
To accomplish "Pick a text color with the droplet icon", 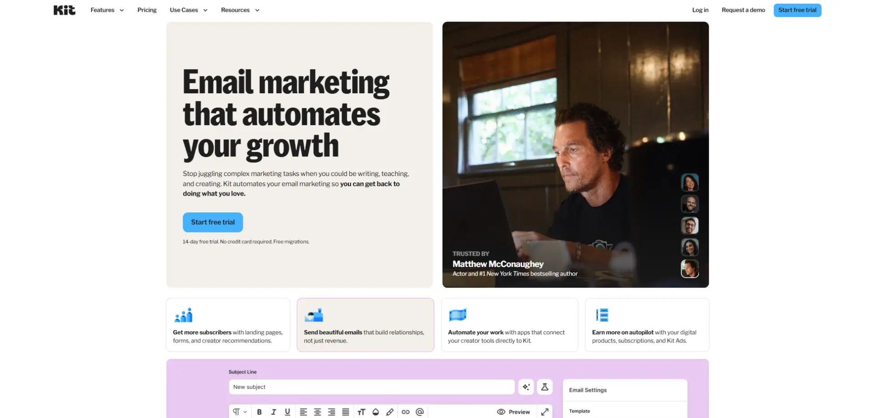I will 376,412.
